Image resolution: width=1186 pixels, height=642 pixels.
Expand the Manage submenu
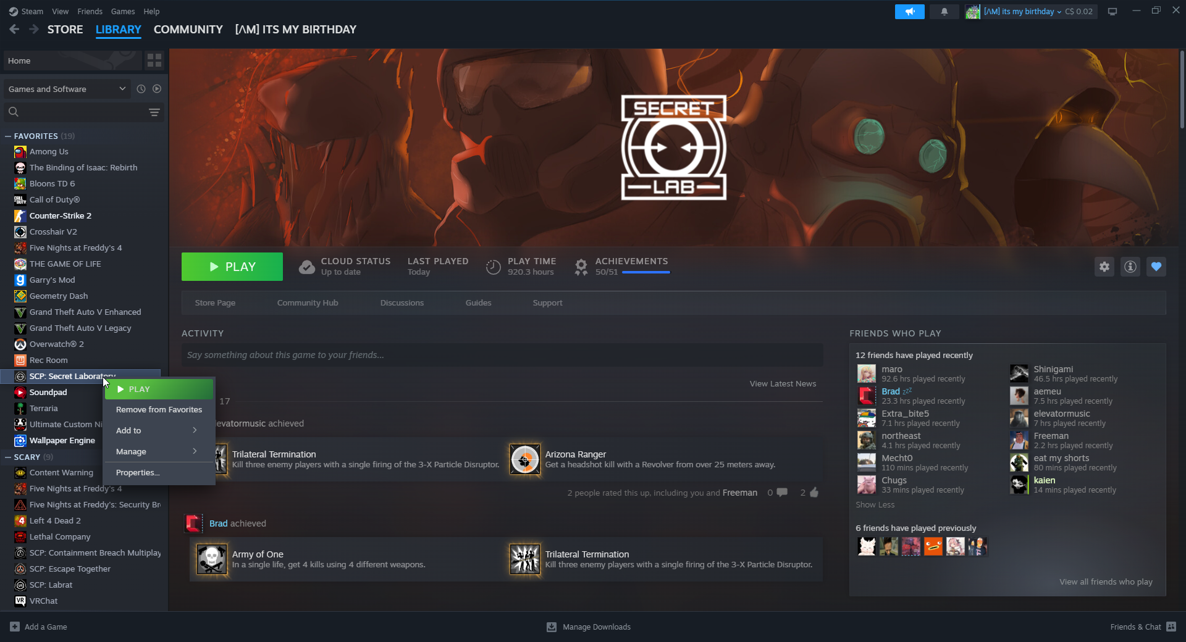(159, 451)
